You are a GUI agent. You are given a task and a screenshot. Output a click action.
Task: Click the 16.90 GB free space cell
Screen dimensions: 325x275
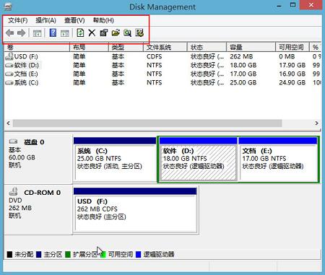point(292,74)
